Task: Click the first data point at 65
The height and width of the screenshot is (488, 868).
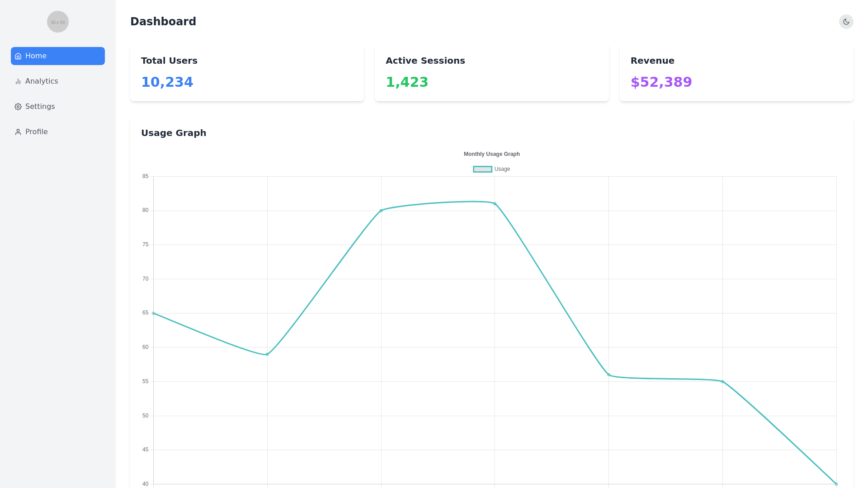Action: tap(154, 313)
